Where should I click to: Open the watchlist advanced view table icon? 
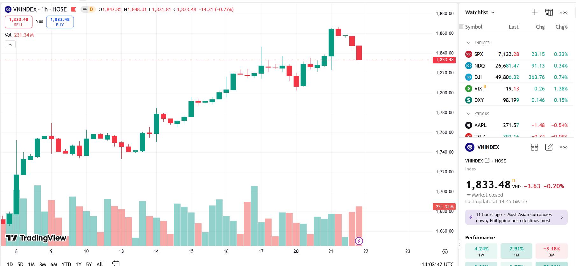(549, 12)
